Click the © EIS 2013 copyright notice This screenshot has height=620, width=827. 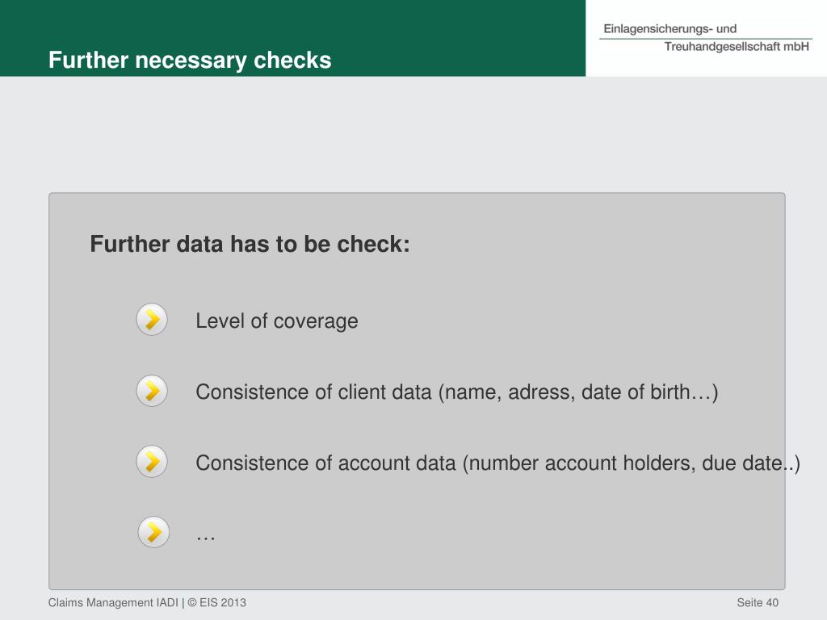[216, 602]
